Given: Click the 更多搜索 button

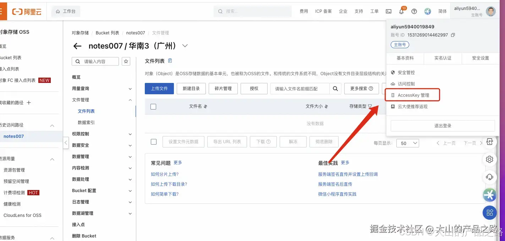Looking at the screenshot, I should pos(362,89).
